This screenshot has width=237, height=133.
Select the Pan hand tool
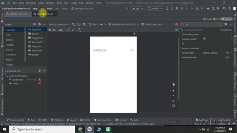(x=173, y=85)
